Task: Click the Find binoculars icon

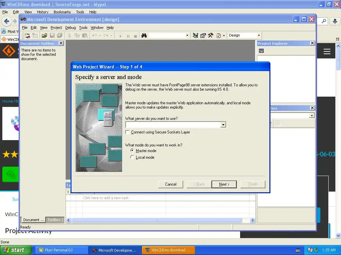Action: coord(144,35)
